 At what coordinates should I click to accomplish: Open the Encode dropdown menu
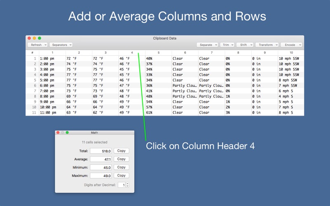291,45
